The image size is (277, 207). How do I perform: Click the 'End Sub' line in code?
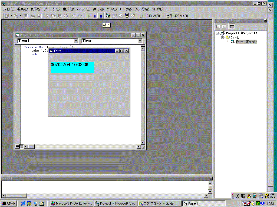point(30,54)
